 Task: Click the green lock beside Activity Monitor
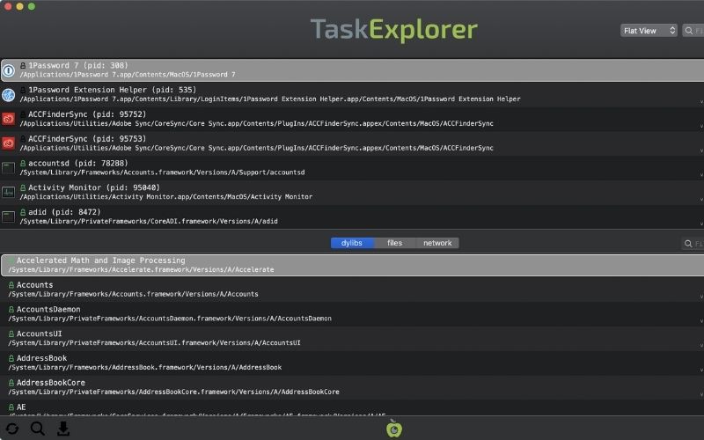pyautogui.click(x=23, y=187)
